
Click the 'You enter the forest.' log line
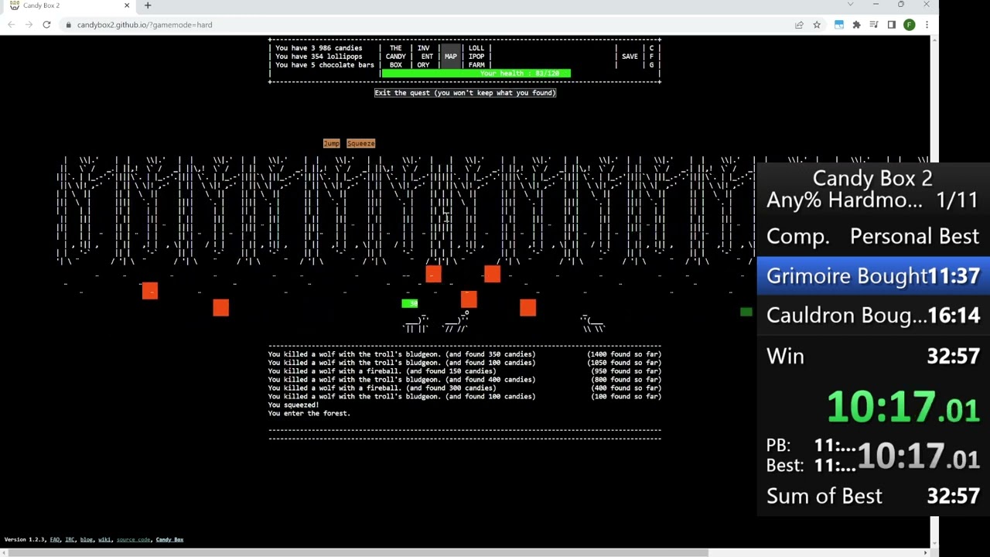click(309, 413)
